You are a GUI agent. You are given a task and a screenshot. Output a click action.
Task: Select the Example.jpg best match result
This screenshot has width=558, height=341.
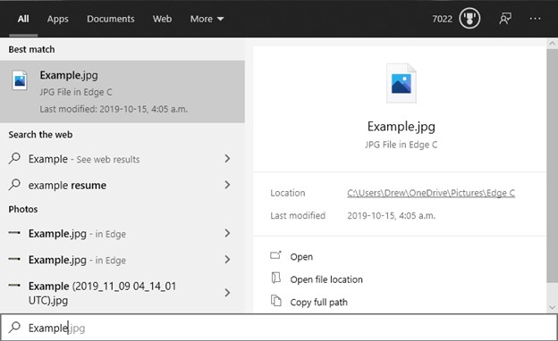123,92
